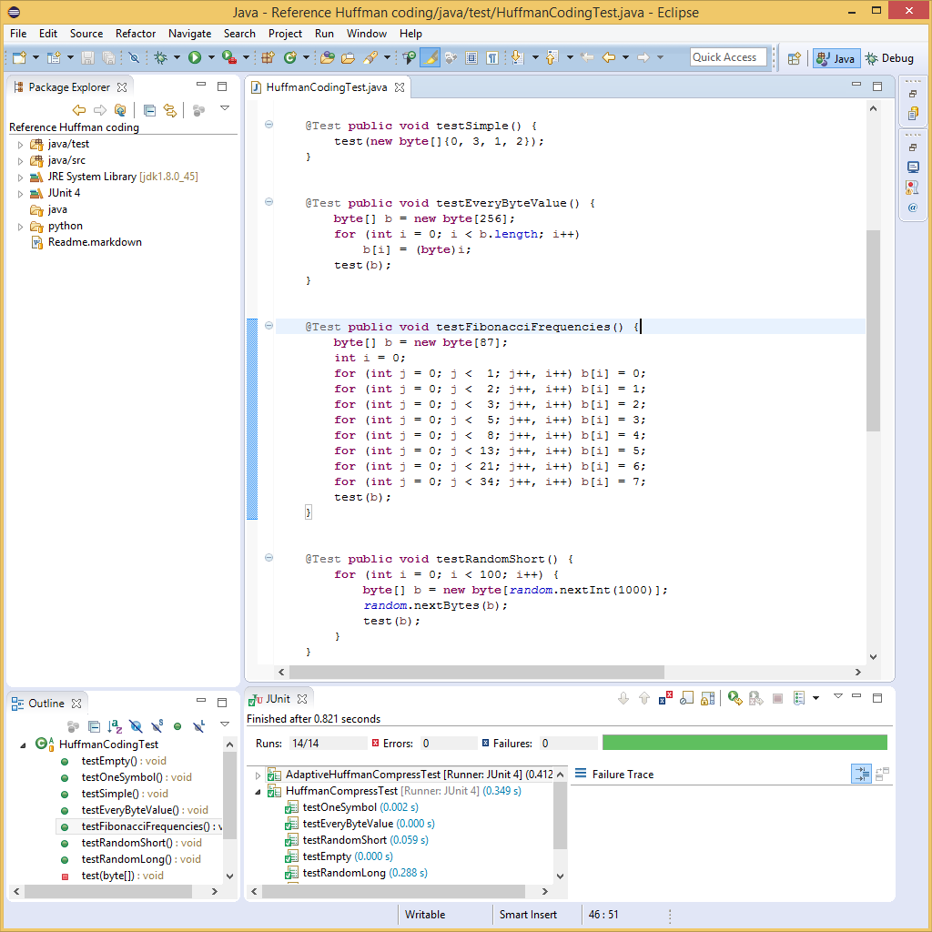Click Rerun Test icon in JUnit view
Image resolution: width=932 pixels, height=932 pixels.
[734, 698]
